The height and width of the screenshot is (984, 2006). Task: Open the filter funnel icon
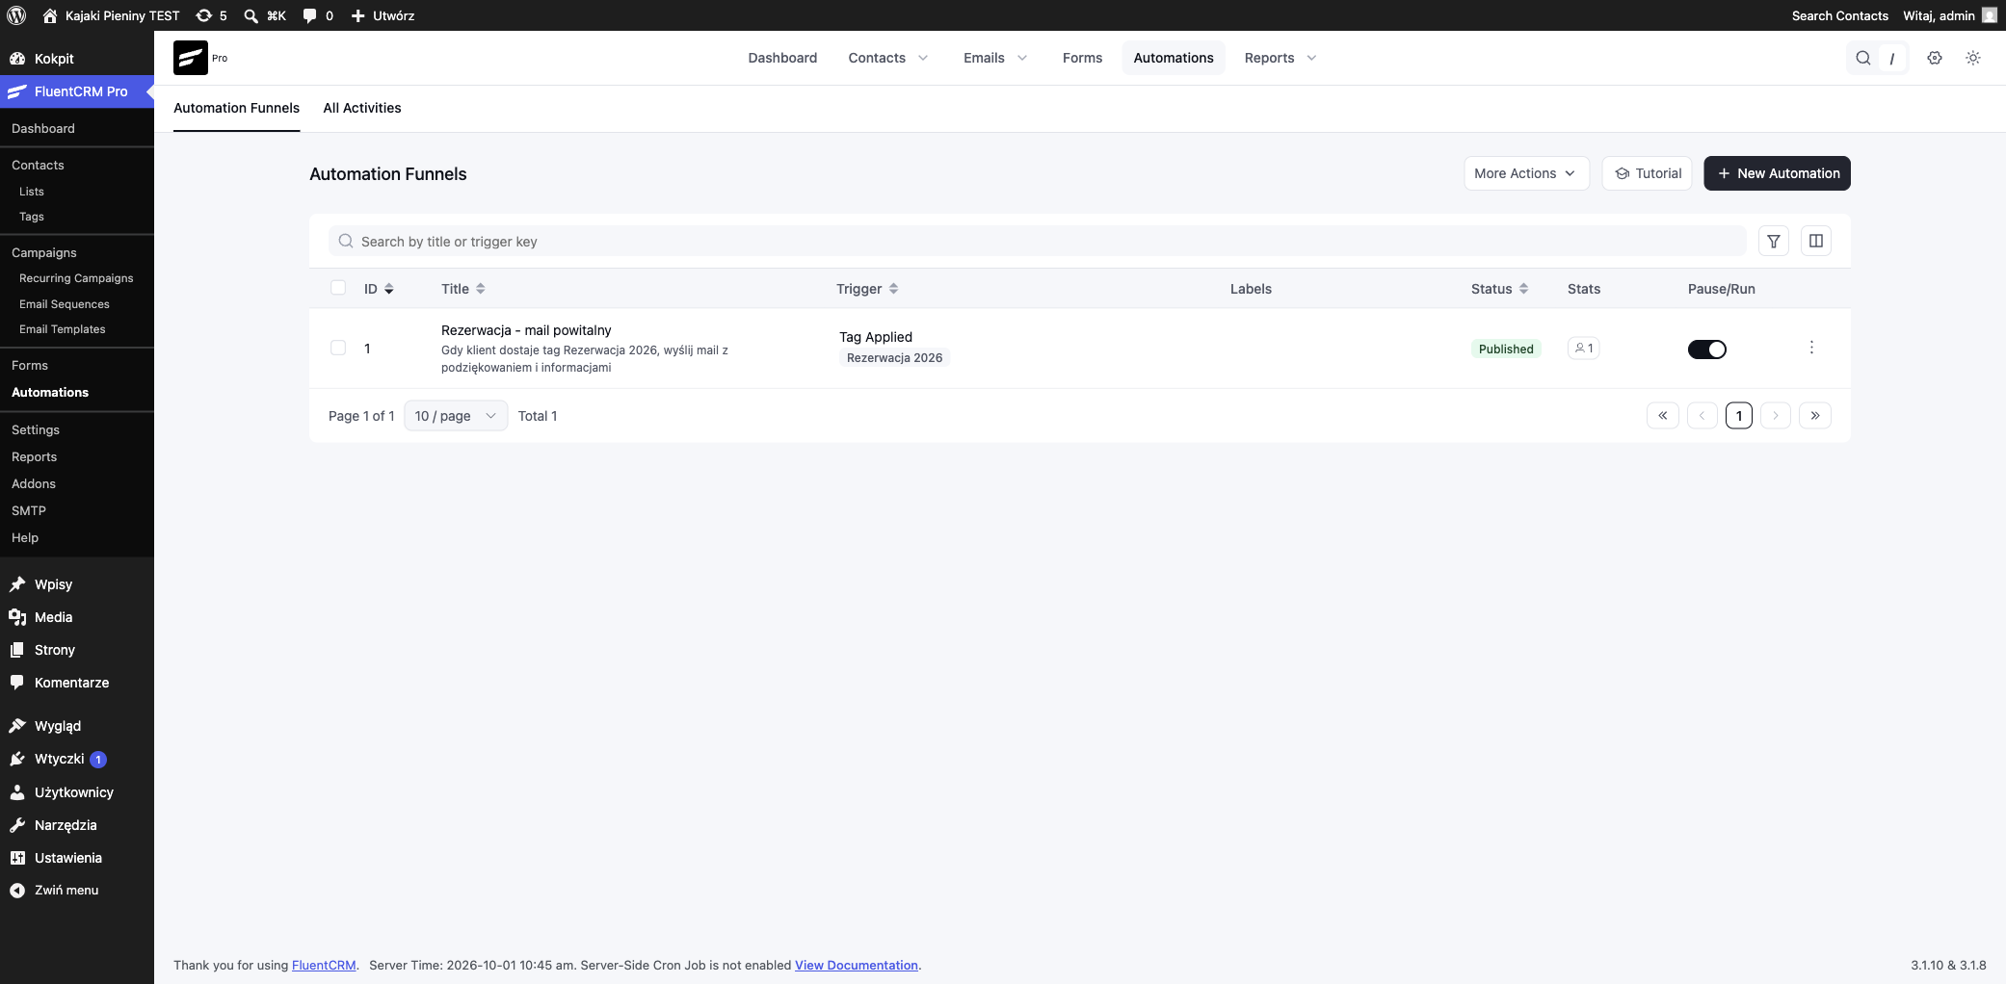click(x=1774, y=242)
